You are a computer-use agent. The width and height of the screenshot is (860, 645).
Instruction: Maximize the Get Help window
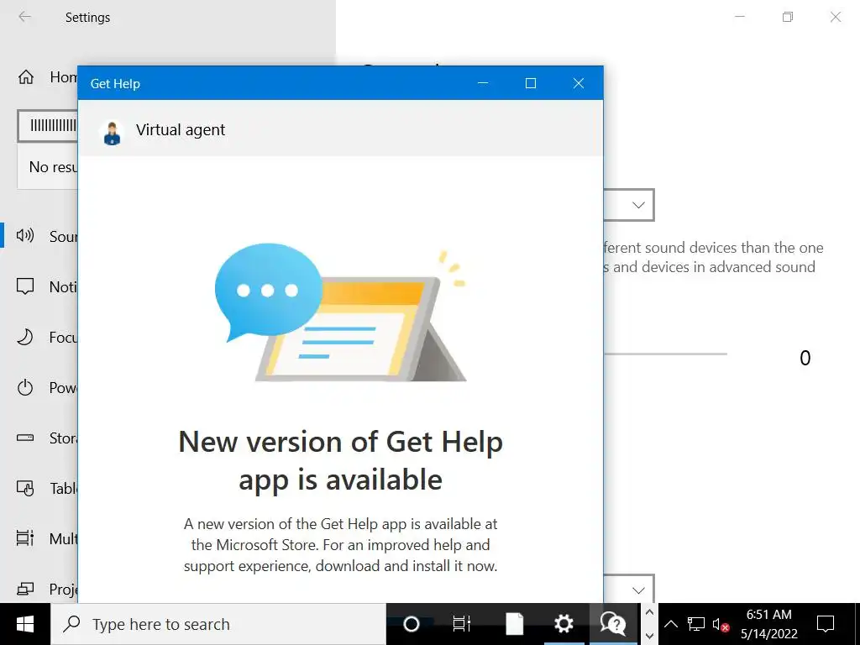531,83
